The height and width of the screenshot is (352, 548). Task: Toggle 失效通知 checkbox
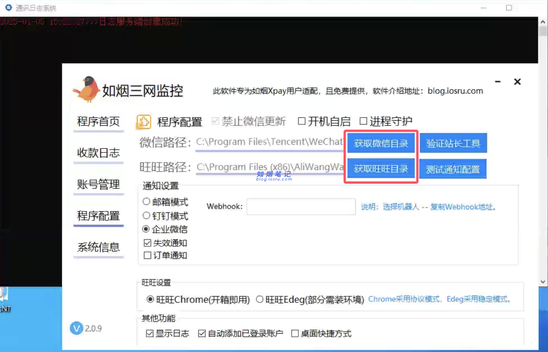point(165,243)
